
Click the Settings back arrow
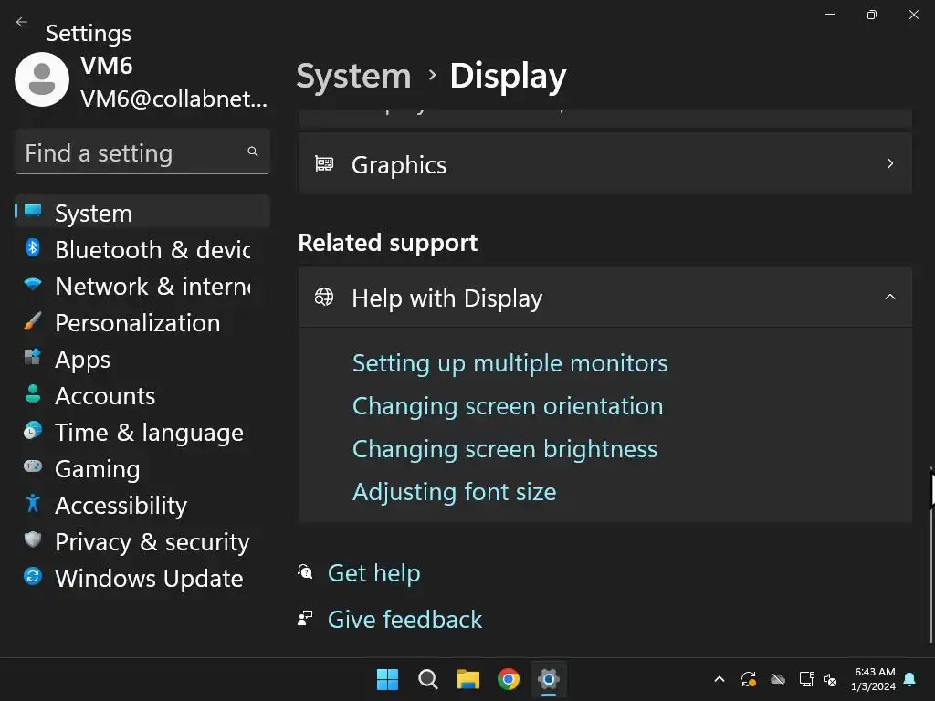click(x=22, y=22)
